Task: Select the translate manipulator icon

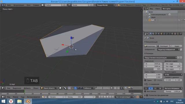Action: point(75,88)
